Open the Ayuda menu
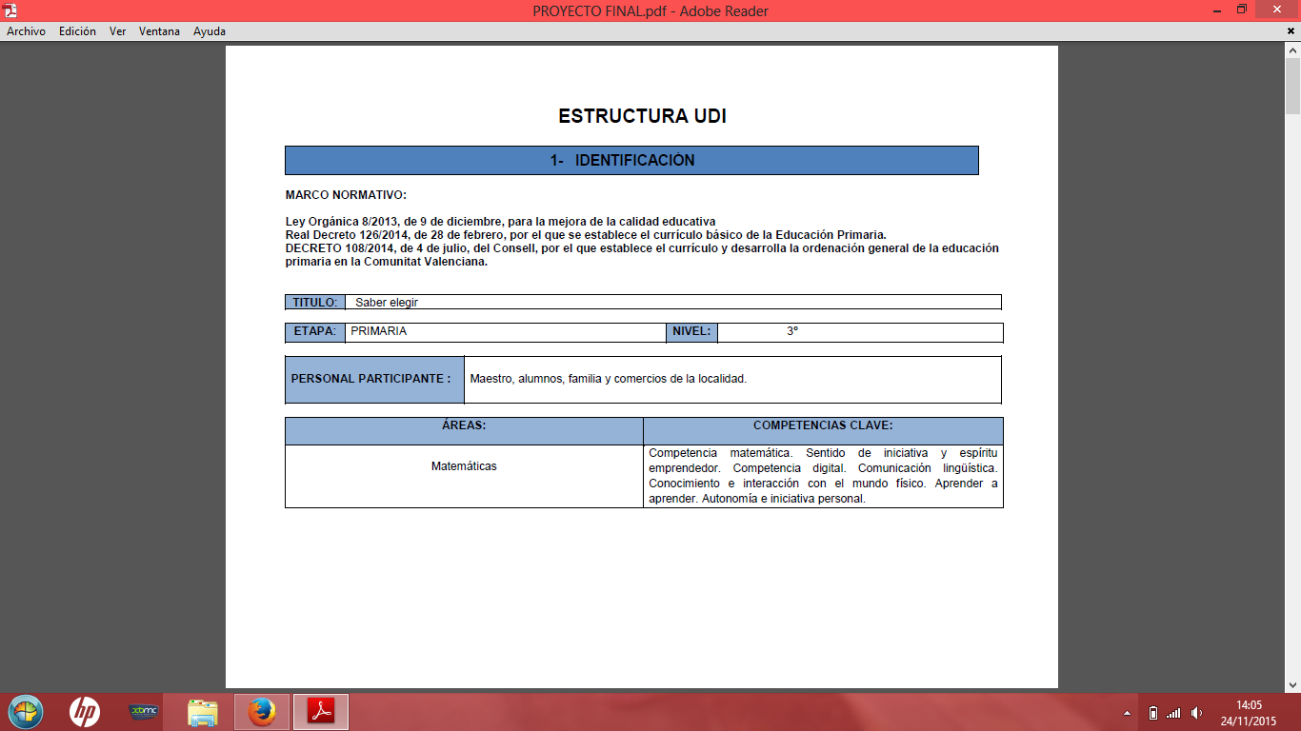1301x731 pixels. 210,31
